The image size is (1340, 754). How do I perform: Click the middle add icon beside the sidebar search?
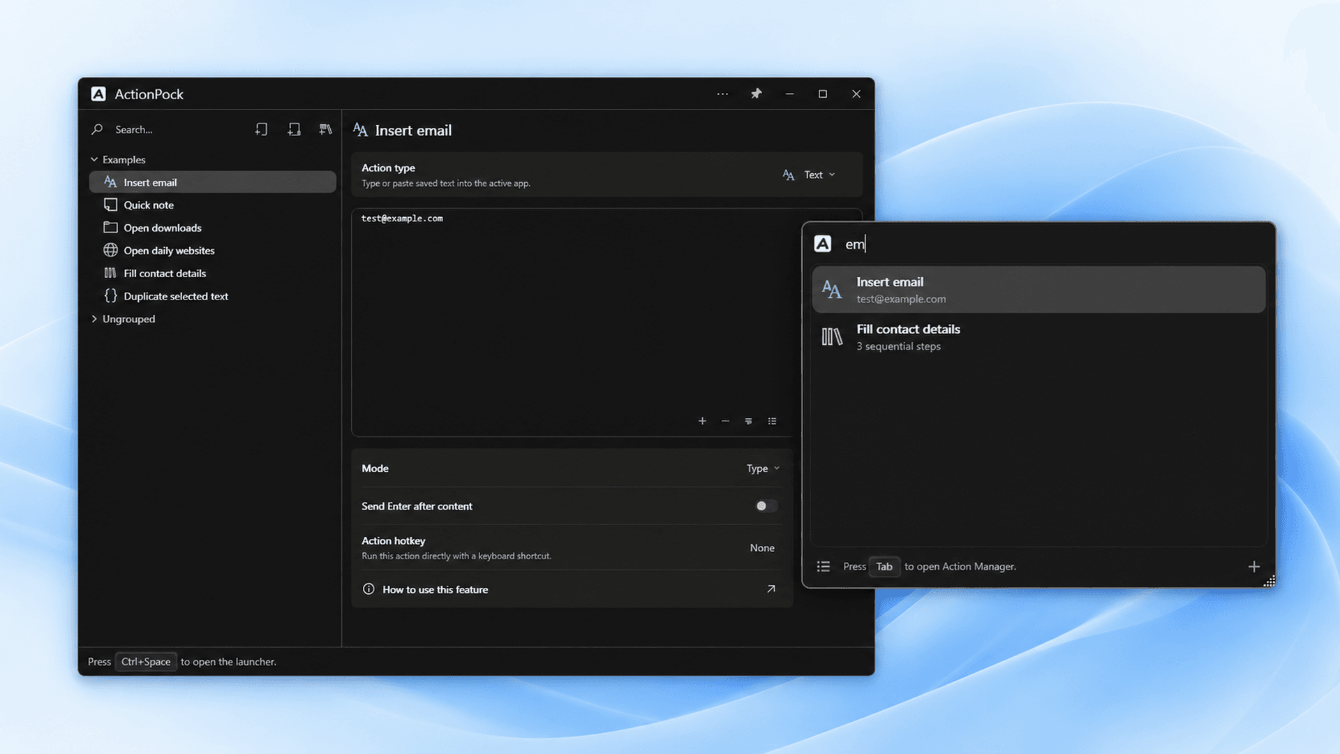pos(294,129)
